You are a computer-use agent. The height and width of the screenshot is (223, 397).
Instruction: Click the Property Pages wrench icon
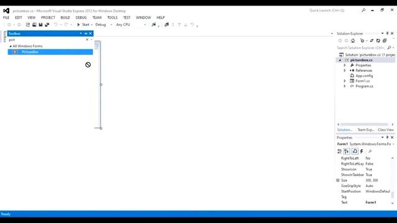(370, 151)
